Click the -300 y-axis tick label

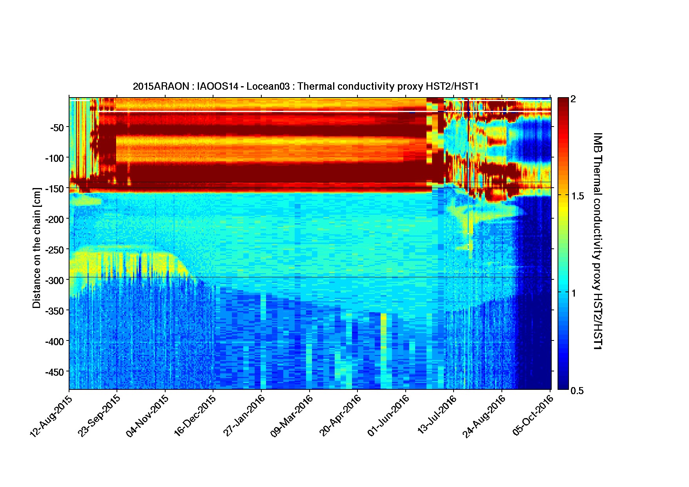(54, 281)
